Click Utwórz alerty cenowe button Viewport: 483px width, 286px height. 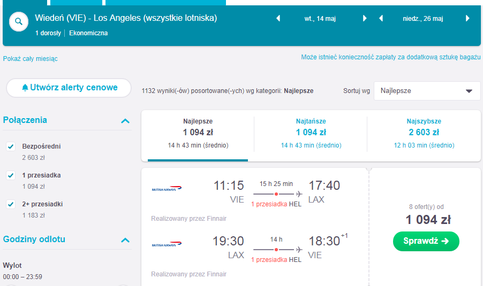coord(69,88)
